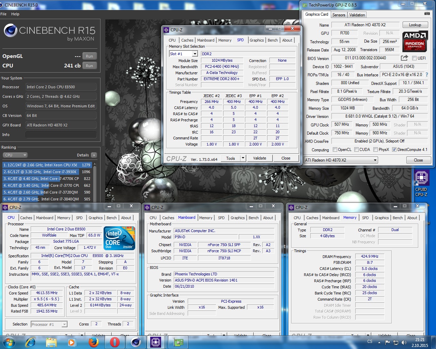Click the AMD Radeon Graphics logo
The image size is (436, 349).
415,41
